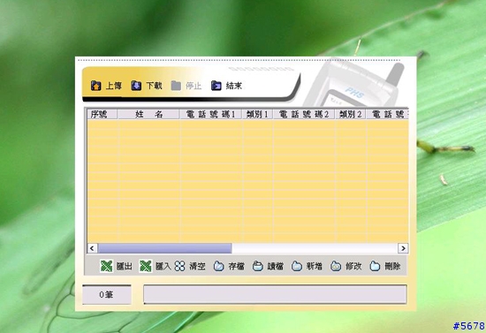Choose the 刪除 text label

392,266
